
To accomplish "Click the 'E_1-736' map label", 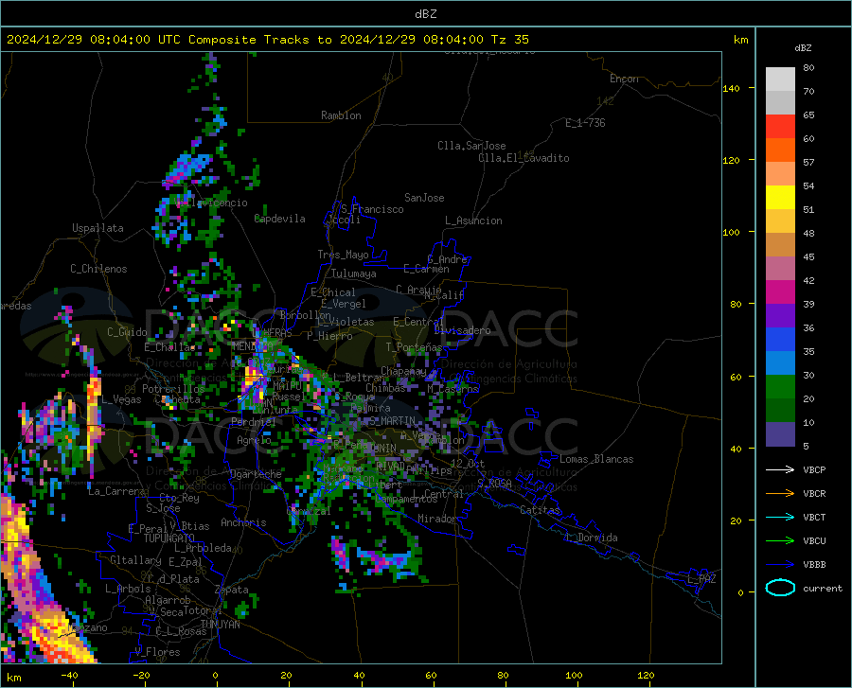I will pyautogui.click(x=585, y=123).
